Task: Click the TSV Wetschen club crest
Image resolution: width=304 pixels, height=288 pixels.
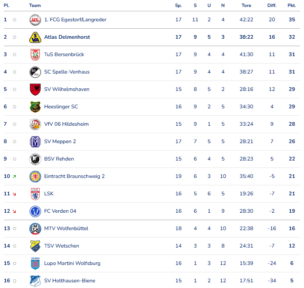Action: pos(35,246)
